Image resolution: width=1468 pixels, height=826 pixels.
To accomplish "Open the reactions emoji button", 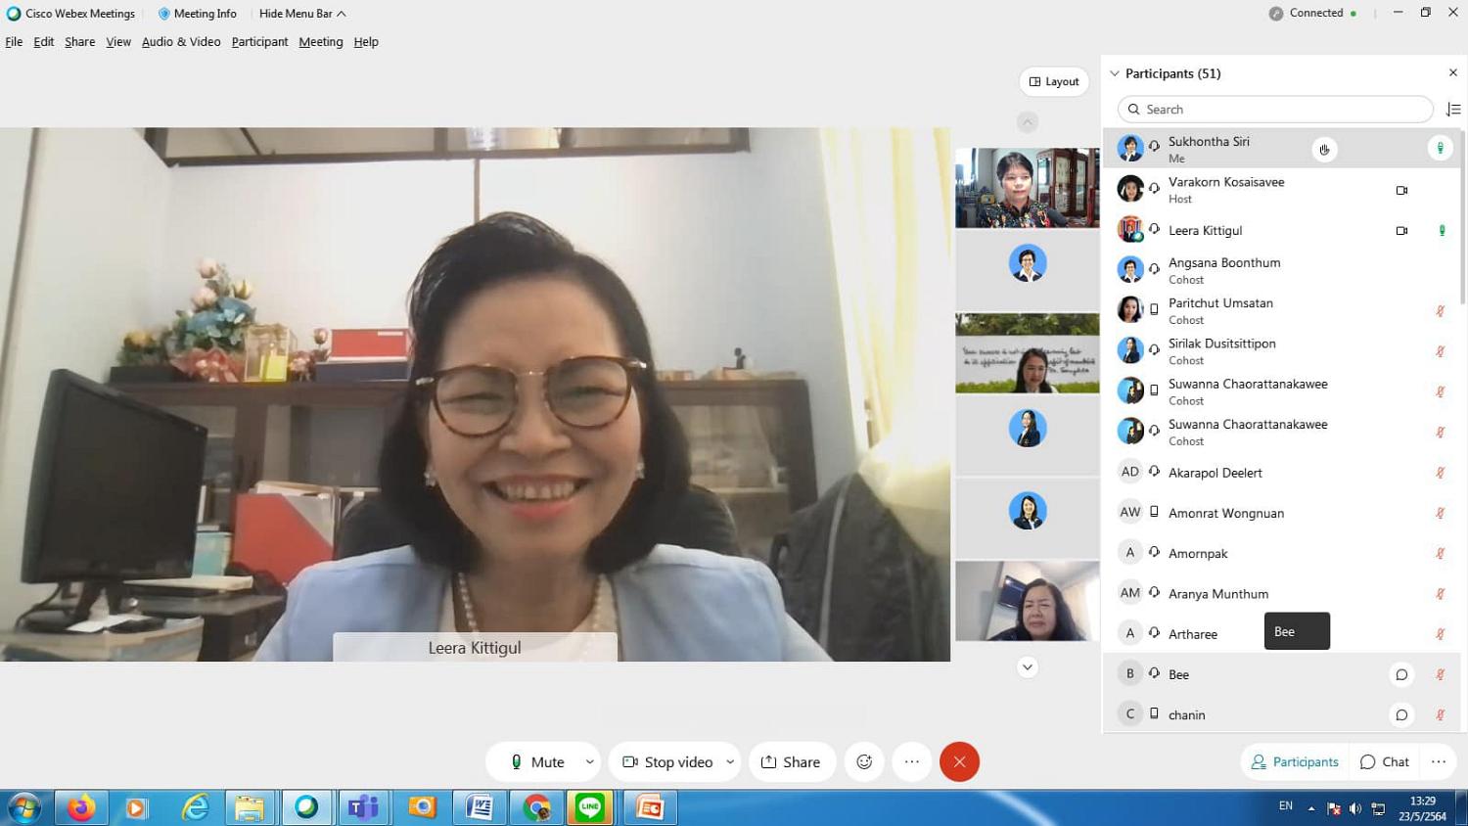I will 864,761.
